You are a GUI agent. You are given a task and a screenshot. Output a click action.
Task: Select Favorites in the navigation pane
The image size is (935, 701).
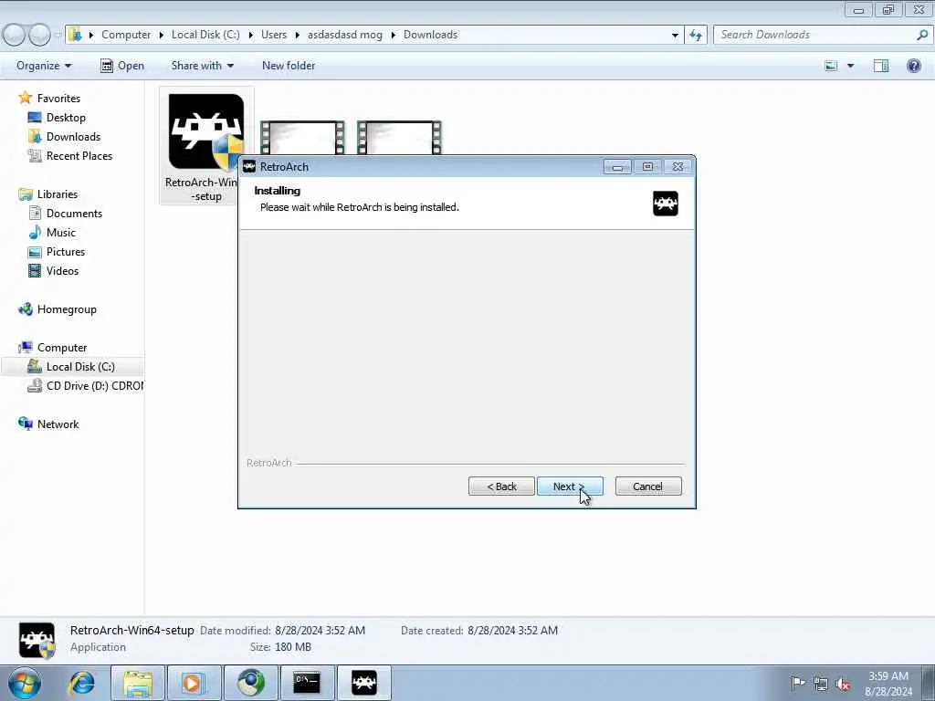(58, 99)
